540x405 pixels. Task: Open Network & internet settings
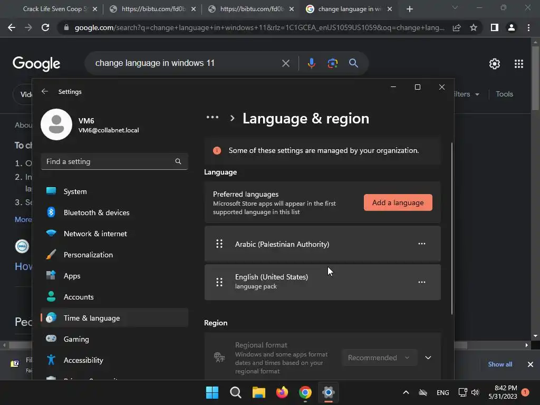[x=114, y=234]
